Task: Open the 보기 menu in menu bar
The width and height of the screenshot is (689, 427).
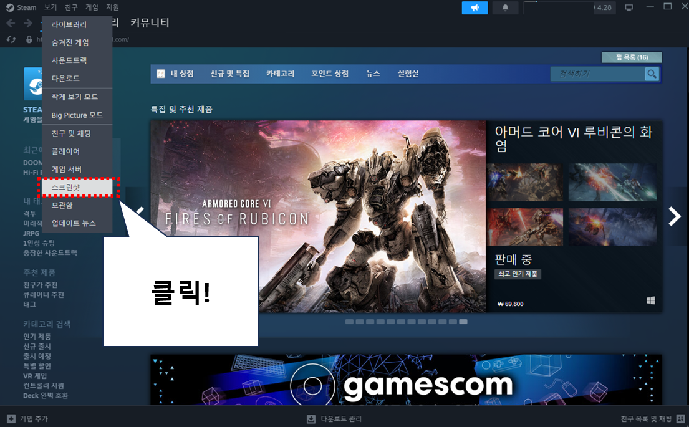Action: [x=51, y=7]
